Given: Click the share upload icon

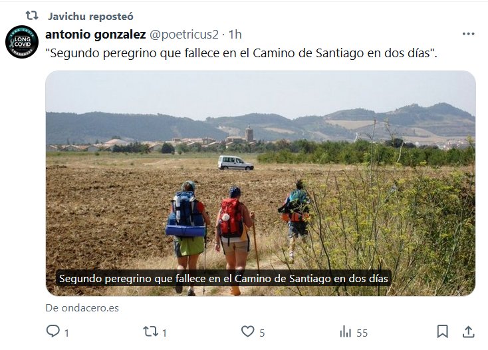Looking at the screenshot, I should [469, 331].
